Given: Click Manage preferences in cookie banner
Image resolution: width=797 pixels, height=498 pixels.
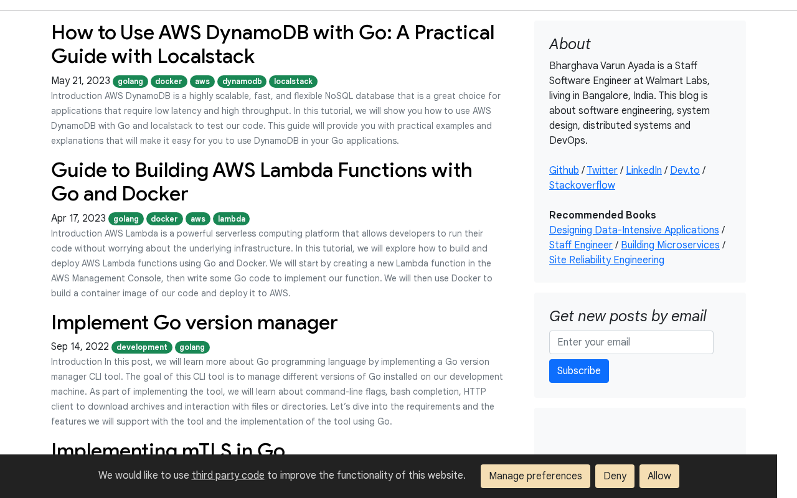Looking at the screenshot, I should (x=535, y=476).
